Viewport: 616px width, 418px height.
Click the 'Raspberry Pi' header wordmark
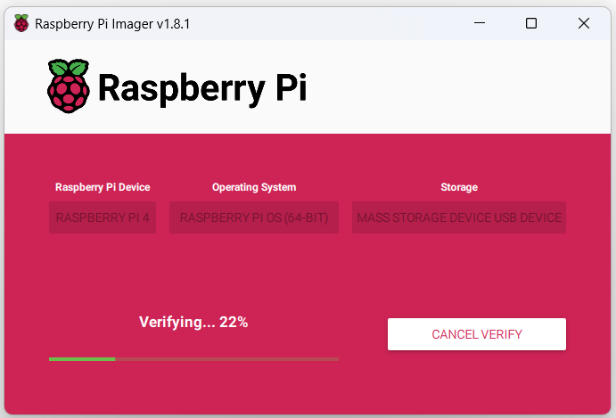click(202, 88)
